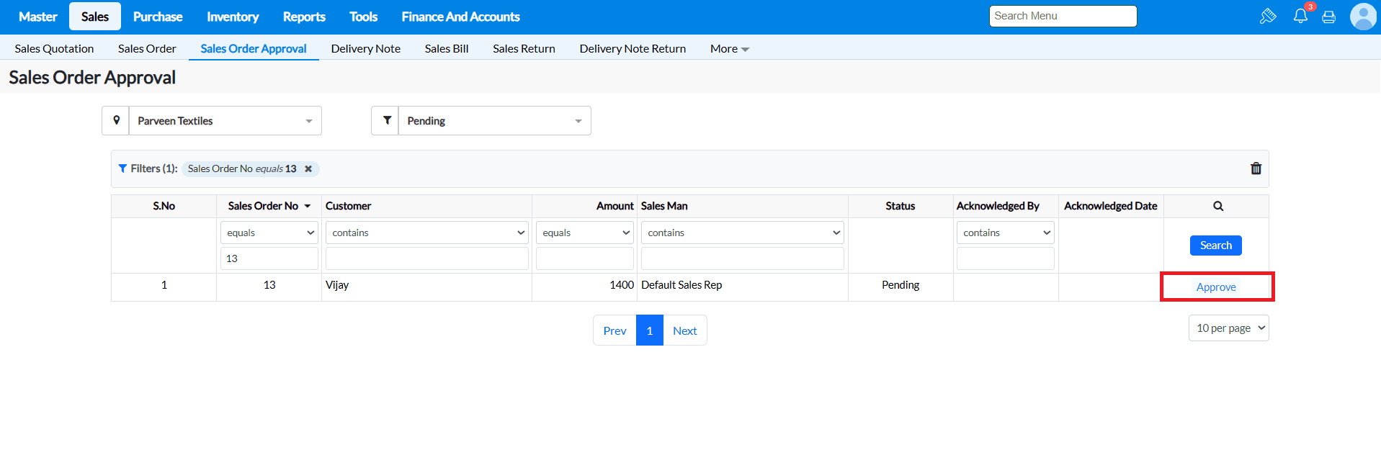Remove the Sales Order No filter chip
The width and height of the screenshot is (1381, 455).
pyautogui.click(x=308, y=168)
